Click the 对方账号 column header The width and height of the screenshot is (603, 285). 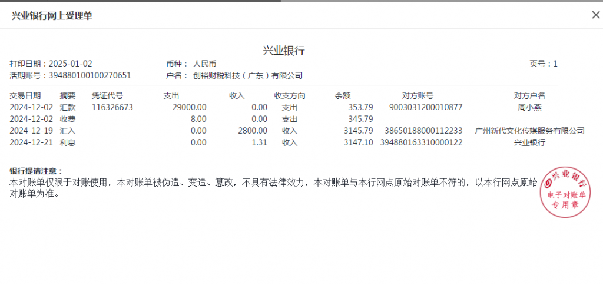point(418,96)
